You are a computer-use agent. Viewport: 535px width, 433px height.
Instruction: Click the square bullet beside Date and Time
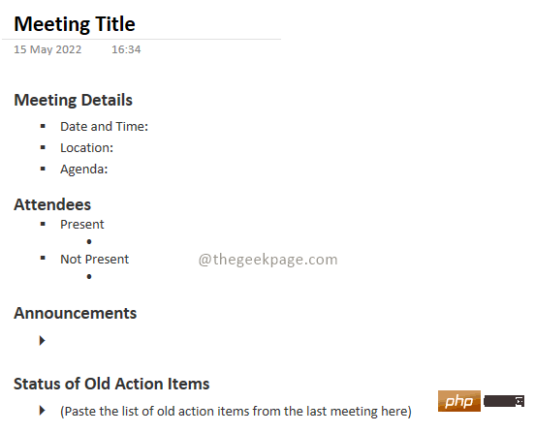(43, 126)
